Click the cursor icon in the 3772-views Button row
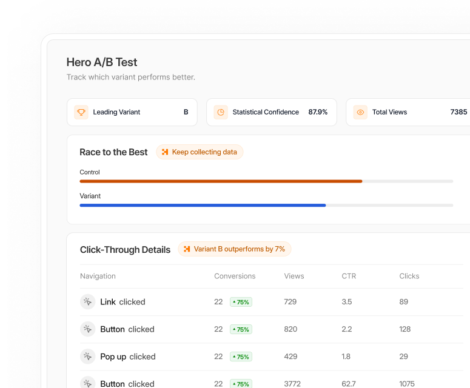The height and width of the screenshot is (388, 470). [x=87, y=383]
